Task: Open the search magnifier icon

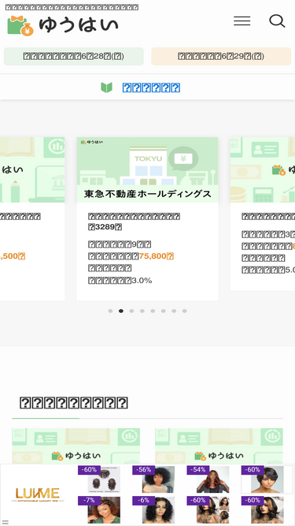Action: [277, 21]
